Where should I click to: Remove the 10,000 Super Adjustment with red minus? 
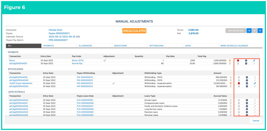coord(239,84)
